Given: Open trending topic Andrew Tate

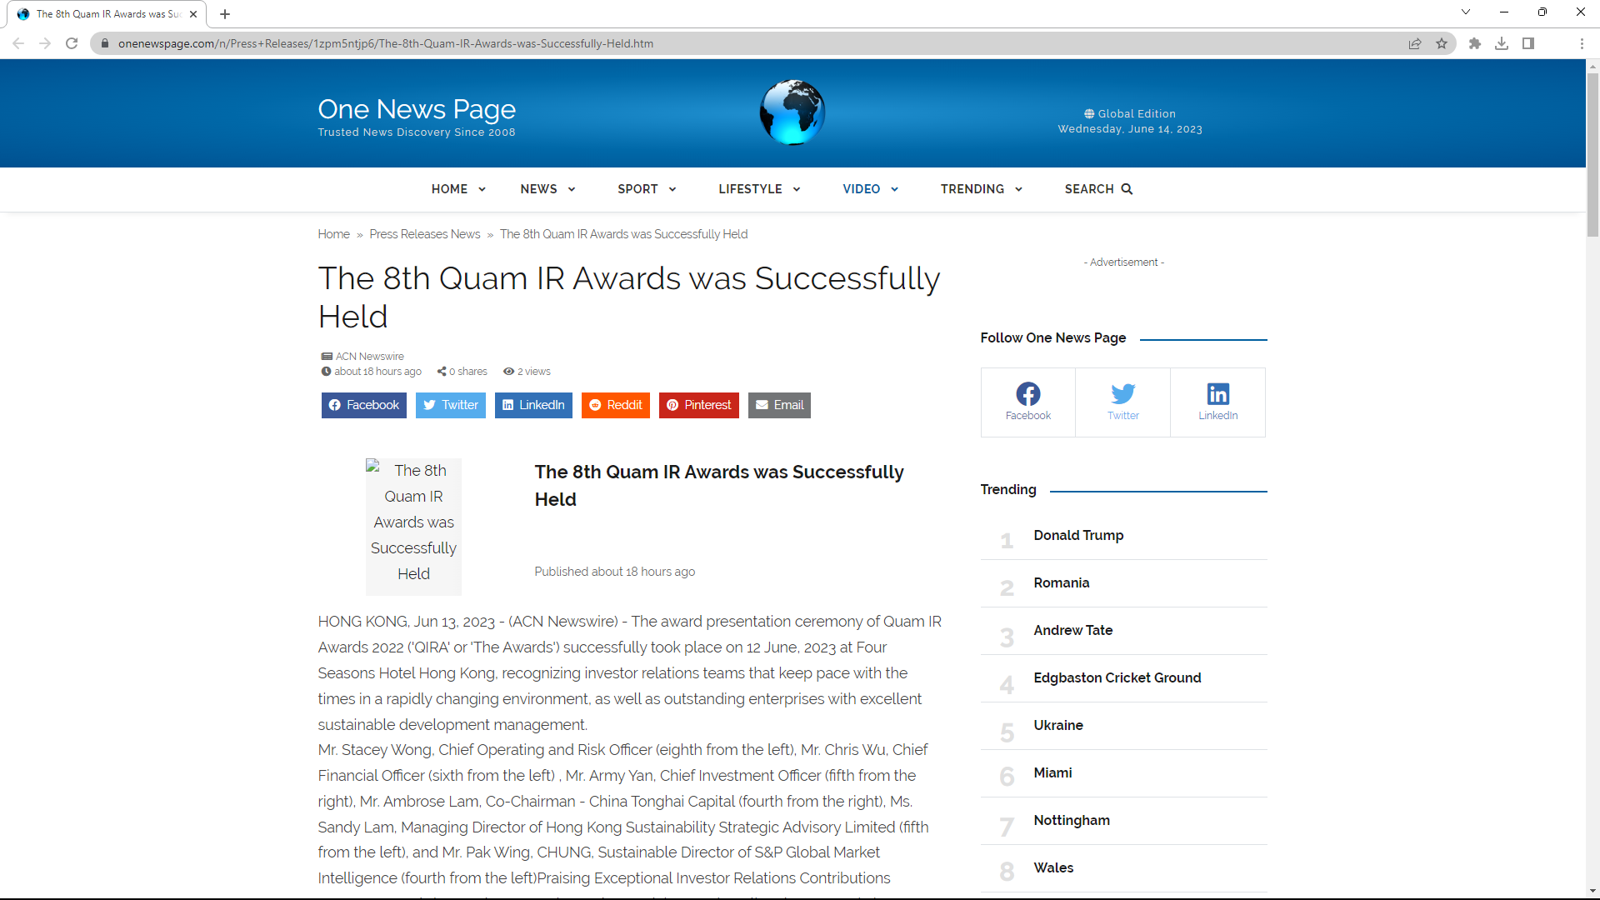Looking at the screenshot, I should (1072, 630).
